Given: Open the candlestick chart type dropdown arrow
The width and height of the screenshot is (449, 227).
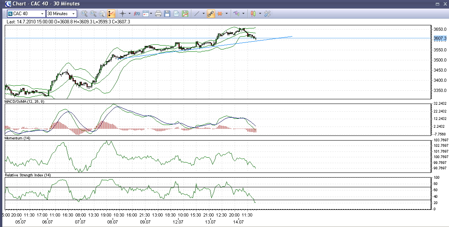Looking at the screenshot, I should [260, 14].
